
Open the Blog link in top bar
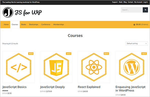(125, 2)
